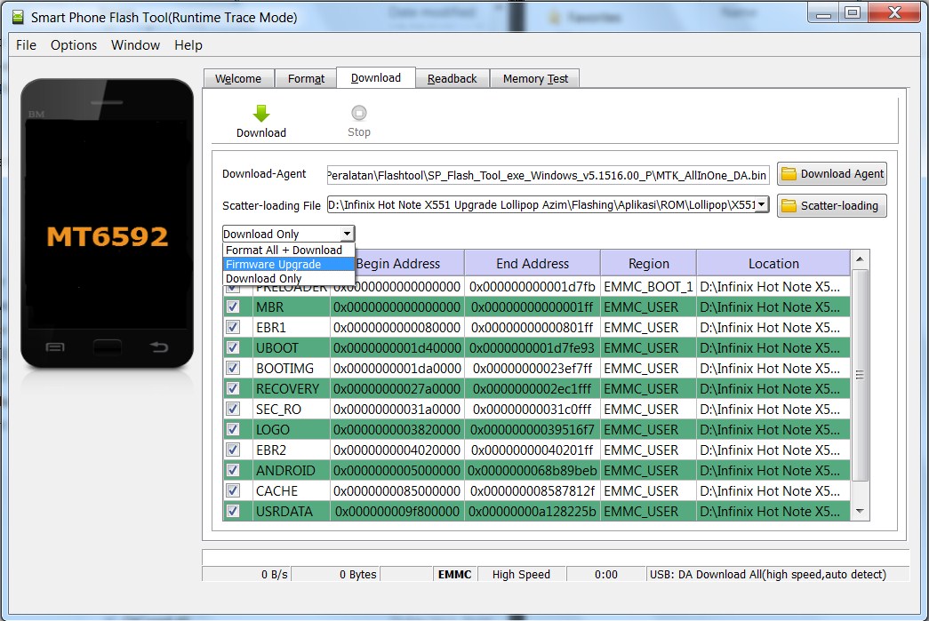Viewport: 929px width, 621px height.
Task: Expand the Scatter-loading File dropdown arrow
Action: pos(761,204)
